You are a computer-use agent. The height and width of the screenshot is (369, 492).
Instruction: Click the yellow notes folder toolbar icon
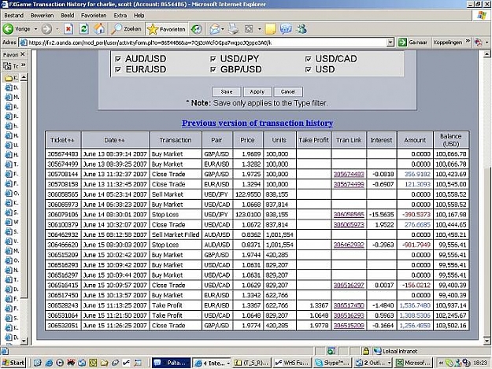[x=270, y=29]
